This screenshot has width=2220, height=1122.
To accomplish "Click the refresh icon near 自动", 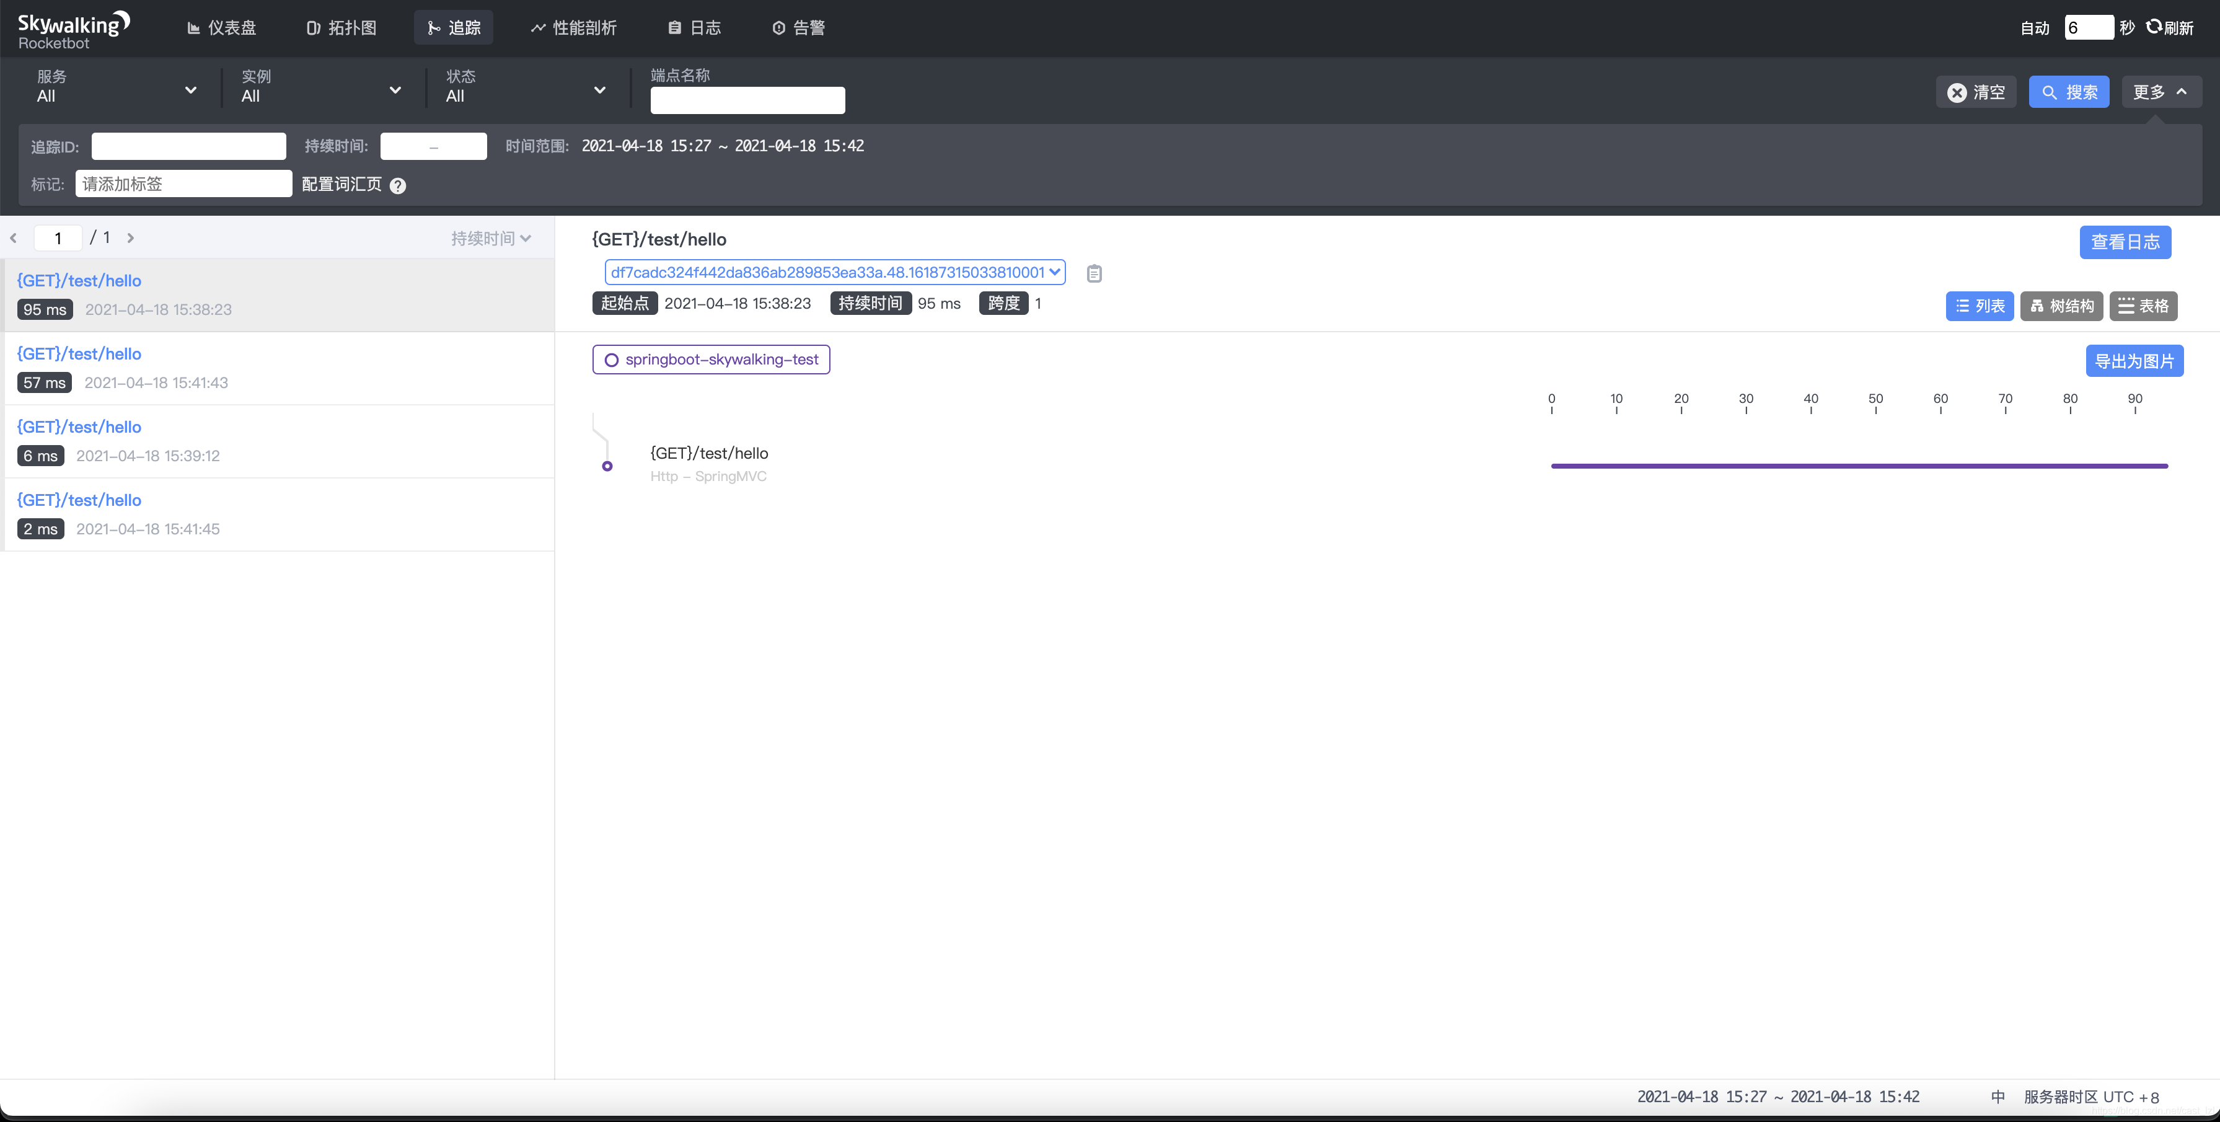I will (x=2154, y=27).
